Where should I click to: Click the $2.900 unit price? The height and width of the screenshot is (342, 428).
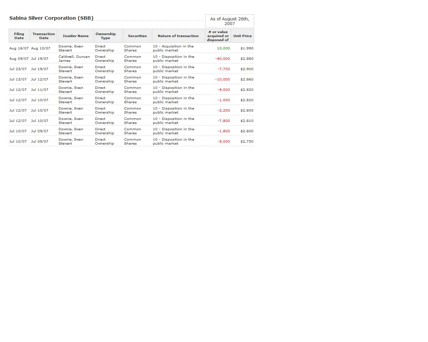coord(247,69)
